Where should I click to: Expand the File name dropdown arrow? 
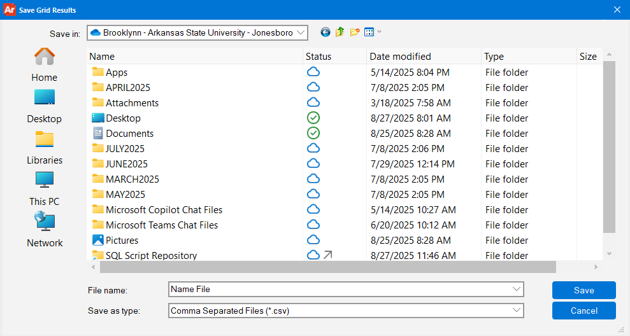517,289
